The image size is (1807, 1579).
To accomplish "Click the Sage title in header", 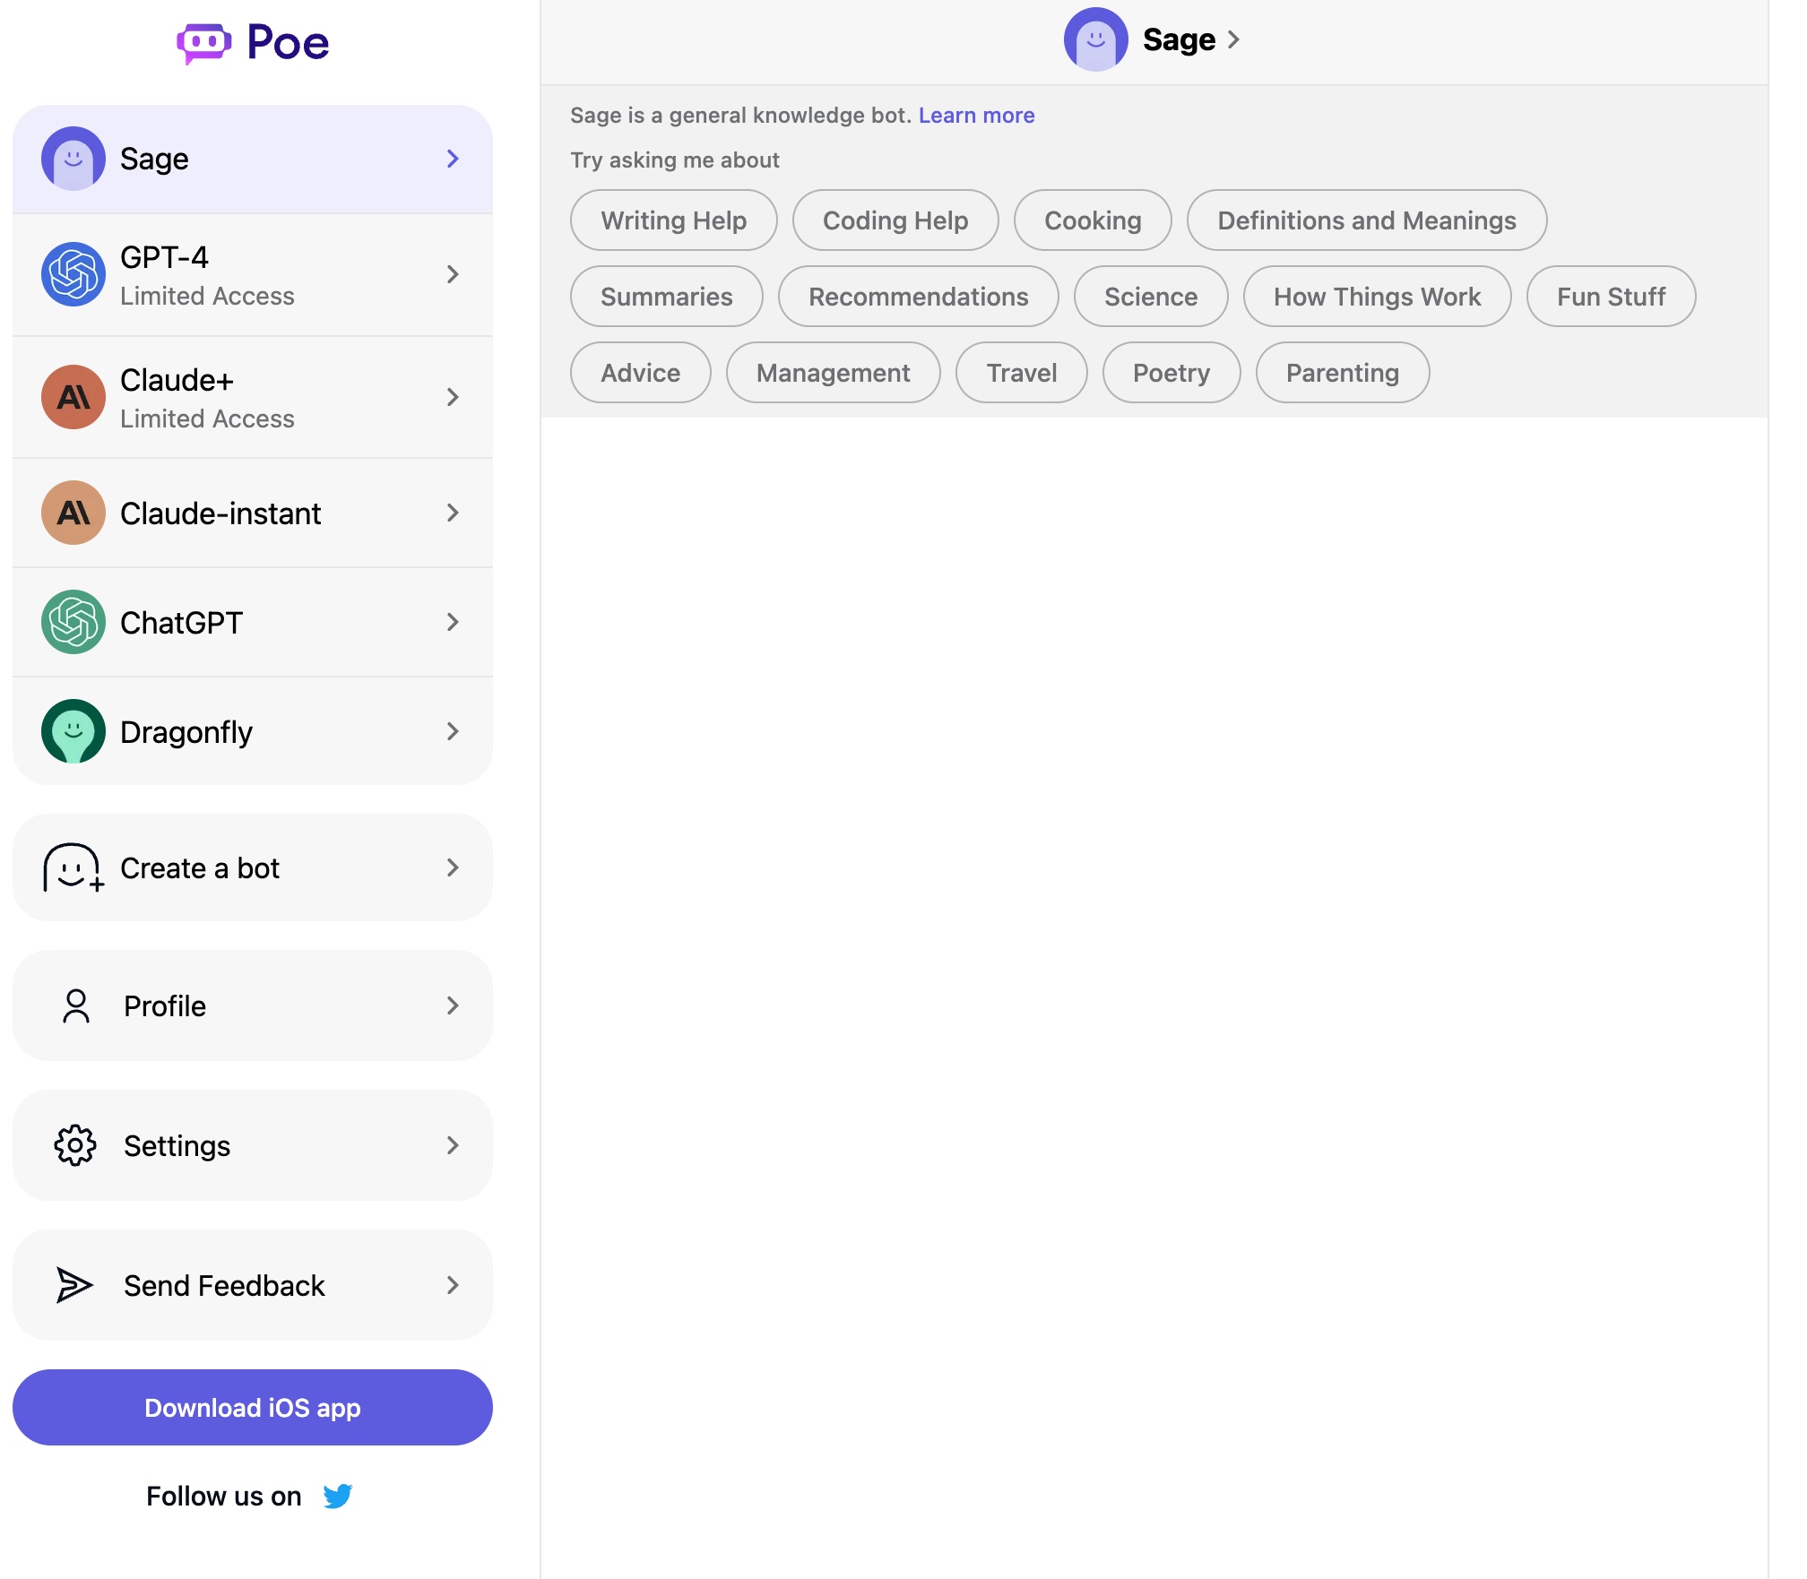I will click(x=1180, y=39).
